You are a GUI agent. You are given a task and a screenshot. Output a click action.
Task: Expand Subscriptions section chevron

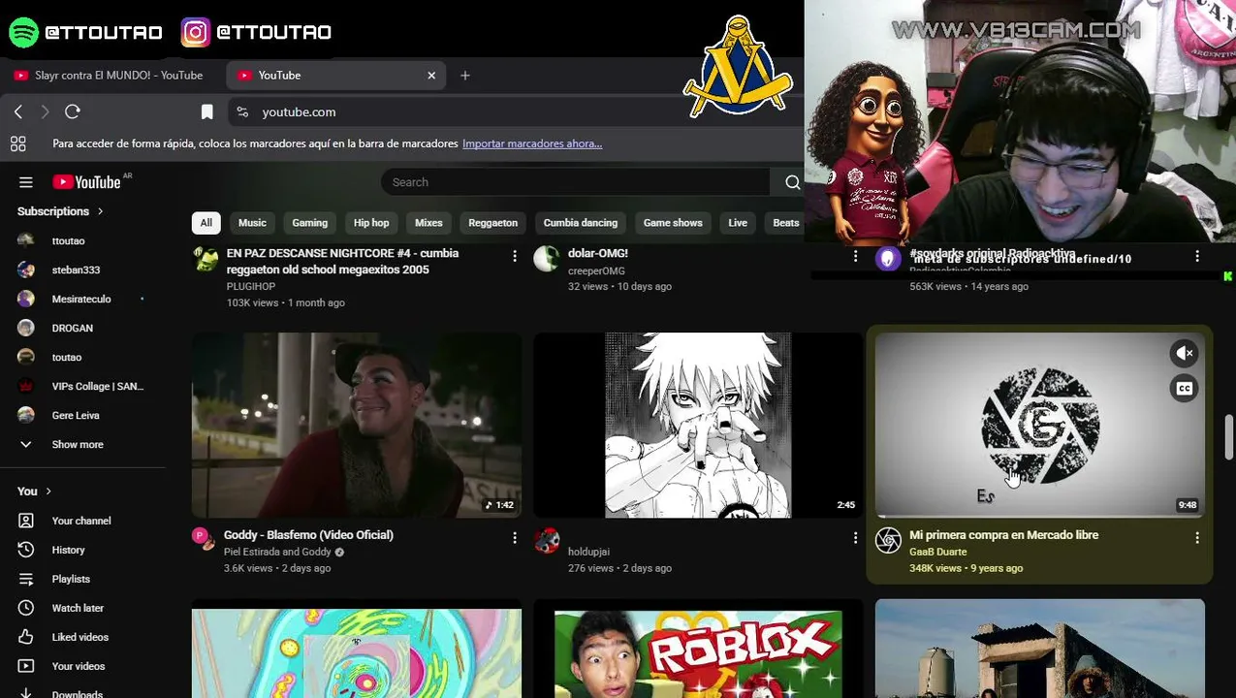[100, 211]
